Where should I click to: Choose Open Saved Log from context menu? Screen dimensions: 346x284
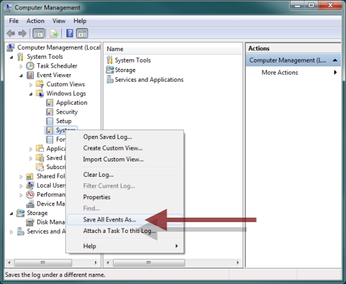(124, 137)
